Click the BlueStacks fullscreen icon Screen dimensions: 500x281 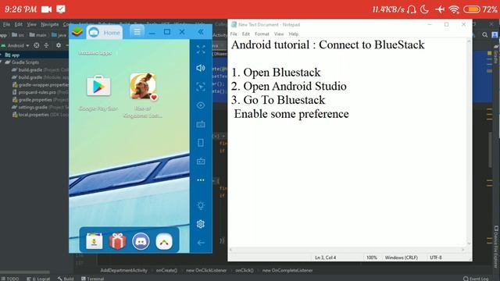[201, 49]
